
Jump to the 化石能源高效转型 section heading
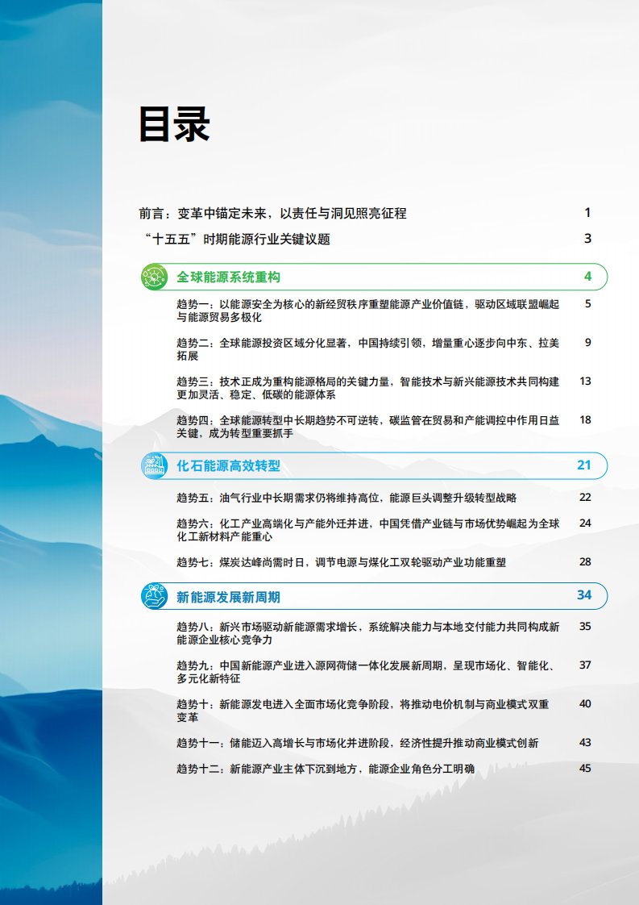click(229, 465)
